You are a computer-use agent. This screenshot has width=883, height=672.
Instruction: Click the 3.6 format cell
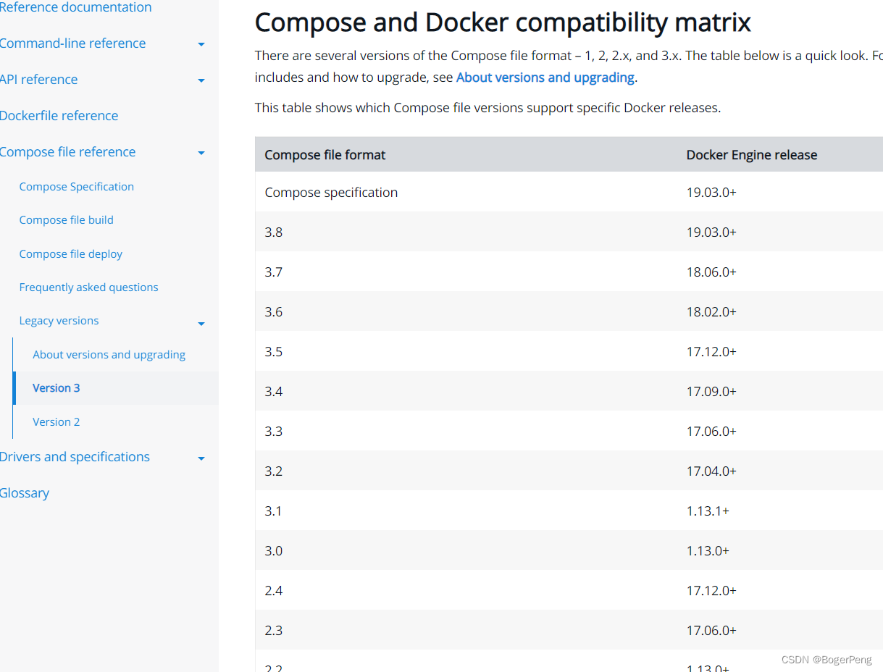click(273, 312)
